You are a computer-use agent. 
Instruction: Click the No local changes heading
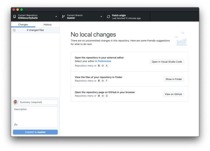[x=93, y=35]
